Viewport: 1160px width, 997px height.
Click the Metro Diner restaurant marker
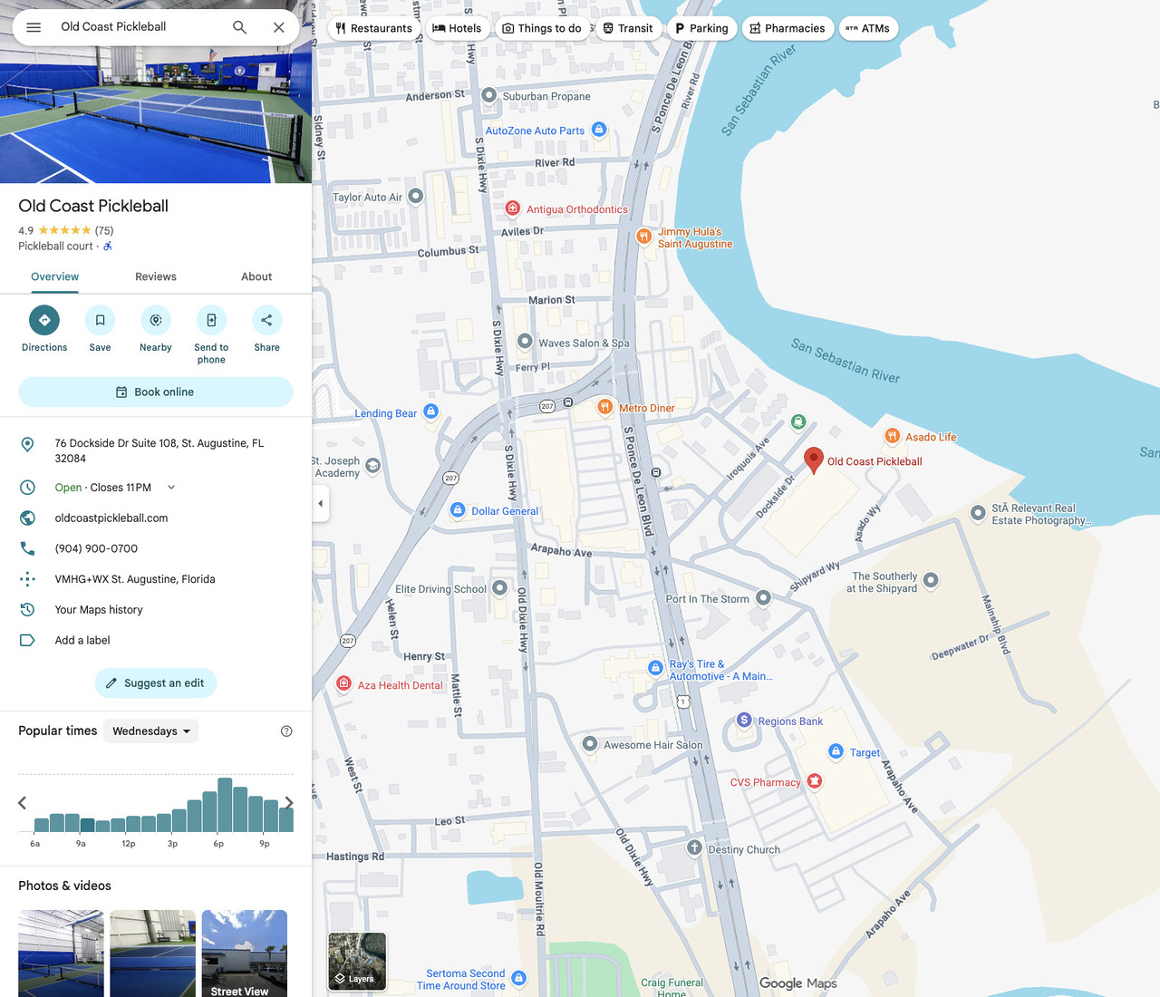[604, 407]
